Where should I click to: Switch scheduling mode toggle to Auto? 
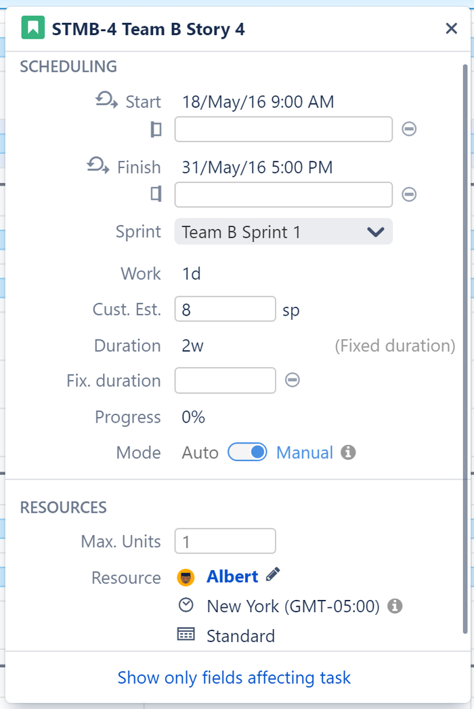coord(247,452)
